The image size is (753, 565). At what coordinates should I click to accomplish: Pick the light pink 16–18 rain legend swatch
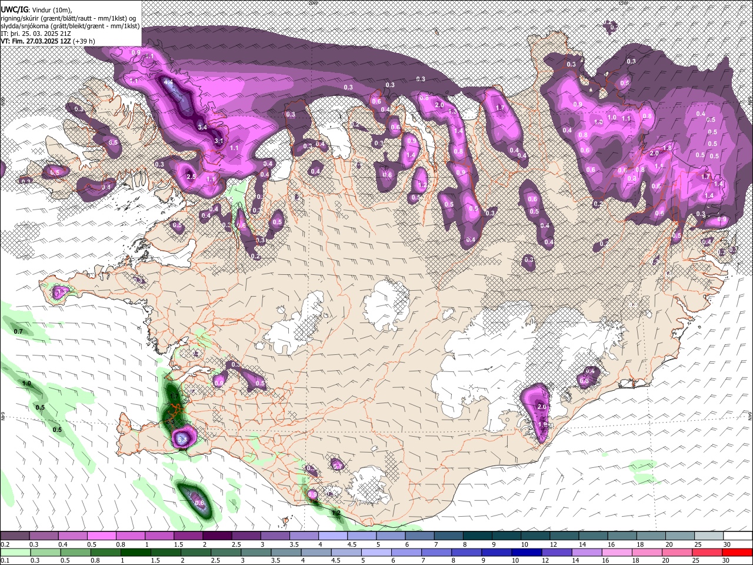coord(616,552)
